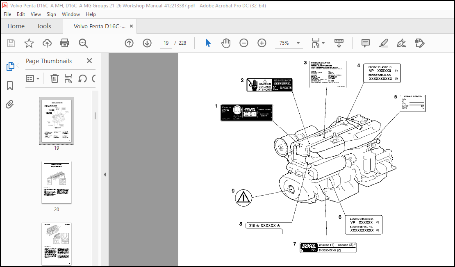The image size is (455, 267).
Task: Click the Page Thumbnails panel title
Action: pyautogui.click(x=49, y=61)
